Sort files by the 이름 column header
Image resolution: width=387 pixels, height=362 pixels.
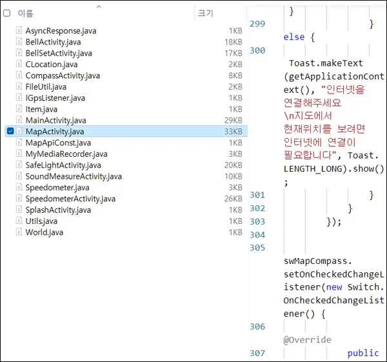pos(25,13)
